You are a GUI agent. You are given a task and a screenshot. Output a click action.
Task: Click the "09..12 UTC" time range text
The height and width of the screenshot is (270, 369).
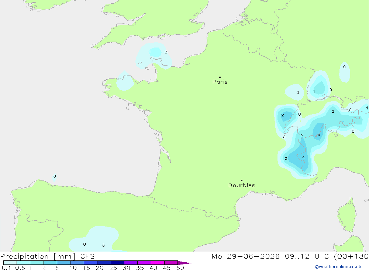click(x=307, y=256)
